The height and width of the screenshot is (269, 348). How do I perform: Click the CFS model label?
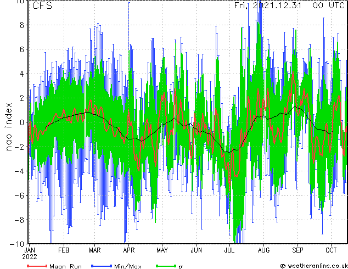pos(42,5)
